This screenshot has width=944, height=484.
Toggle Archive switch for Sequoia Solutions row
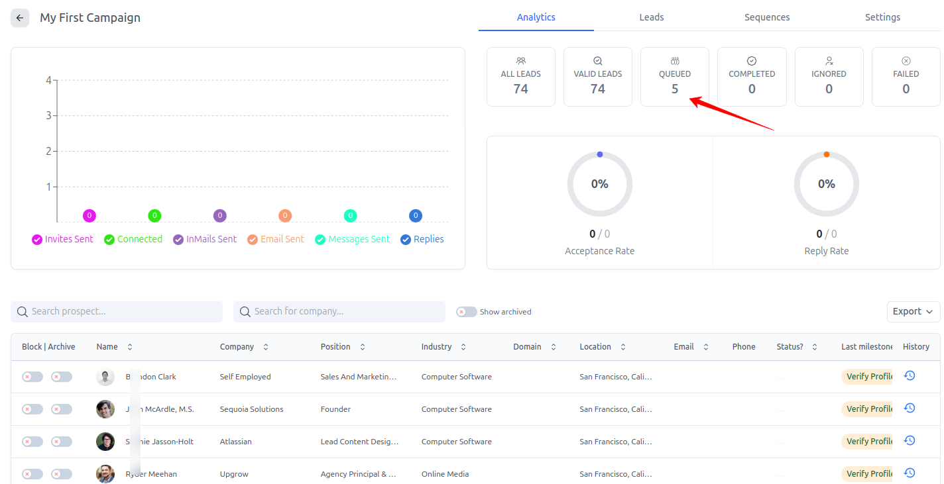click(62, 409)
